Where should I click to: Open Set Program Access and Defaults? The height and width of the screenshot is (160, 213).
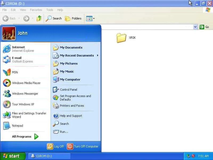76,98
